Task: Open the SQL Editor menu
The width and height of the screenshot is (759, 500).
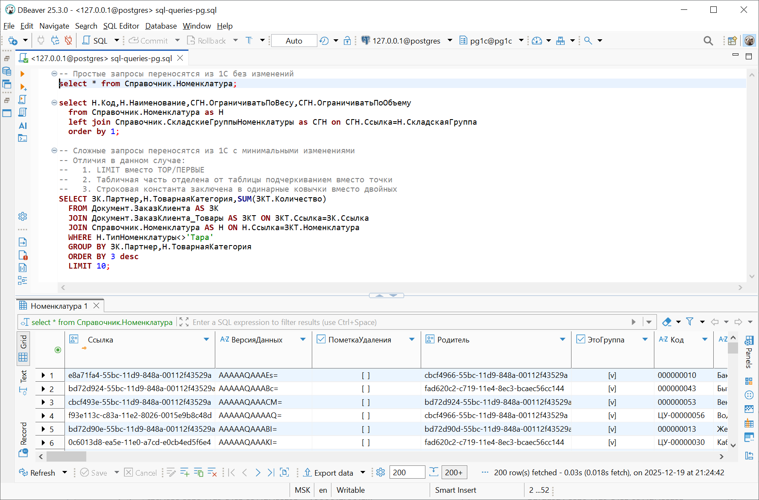Action: [x=121, y=26]
